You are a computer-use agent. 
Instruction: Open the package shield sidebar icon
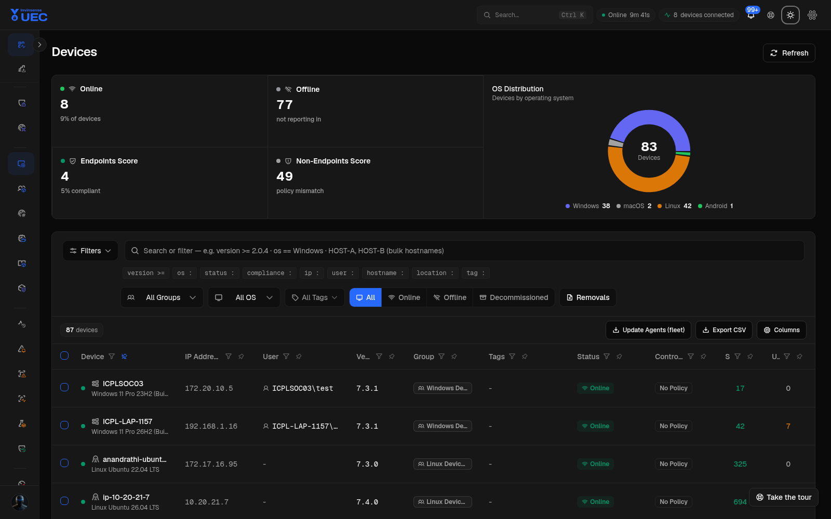coord(21,288)
